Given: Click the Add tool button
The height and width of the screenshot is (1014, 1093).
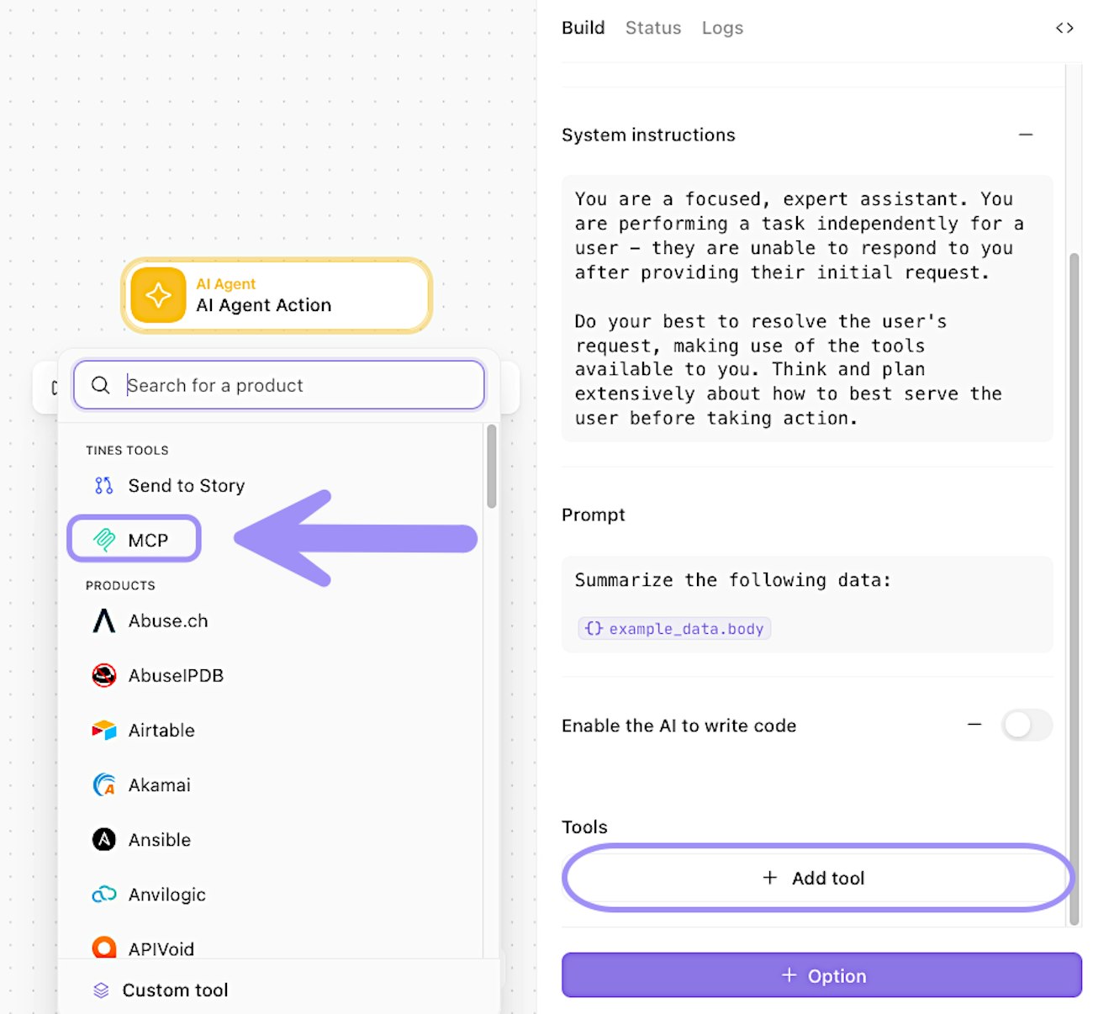Looking at the screenshot, I should tap(817, 878).
